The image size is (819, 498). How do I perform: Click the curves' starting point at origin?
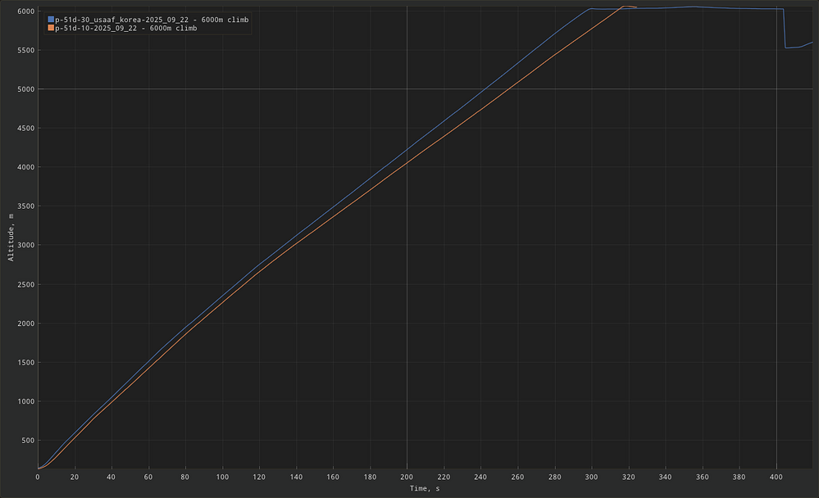pyautogui.click(x=39, y=469)
